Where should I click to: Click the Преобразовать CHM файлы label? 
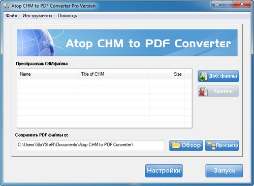(42, 64)
